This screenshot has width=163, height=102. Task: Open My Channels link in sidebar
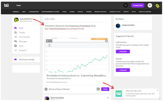coord(24,37)
